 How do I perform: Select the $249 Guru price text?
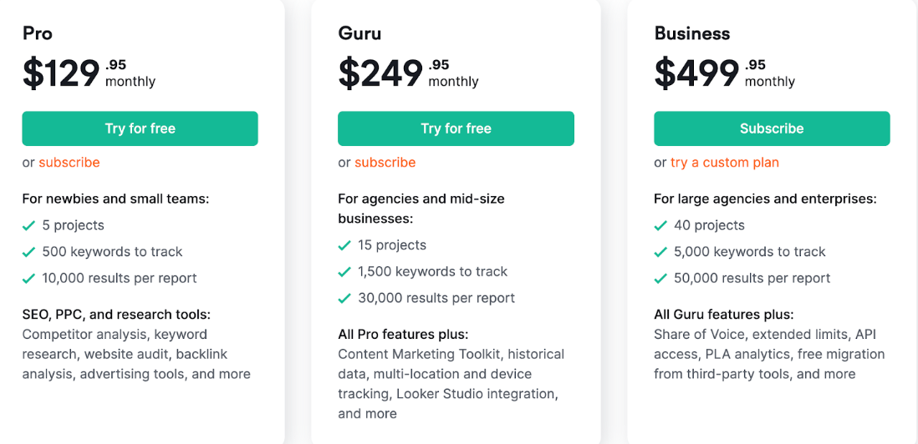tap(380, 74)
